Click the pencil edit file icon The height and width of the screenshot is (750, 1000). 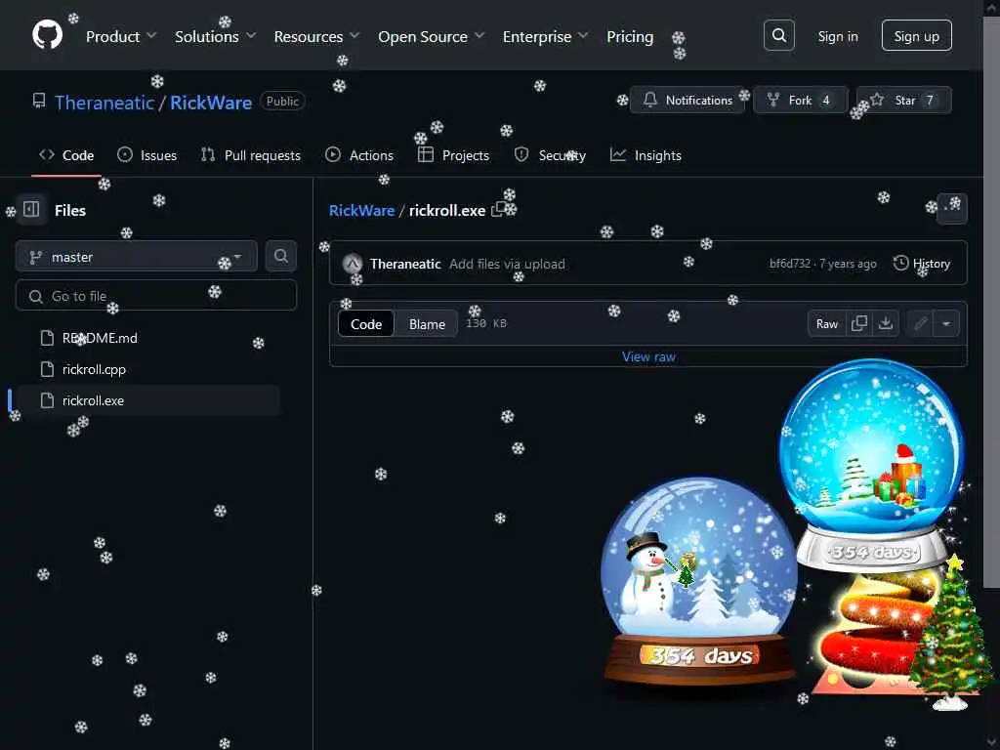click(x=920, y=323)
